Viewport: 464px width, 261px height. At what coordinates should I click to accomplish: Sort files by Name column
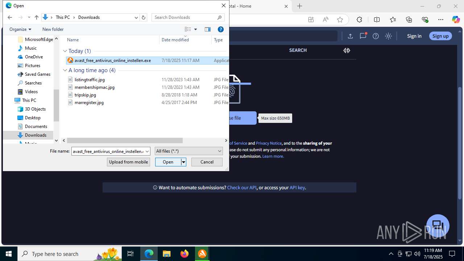pos(73,40)
